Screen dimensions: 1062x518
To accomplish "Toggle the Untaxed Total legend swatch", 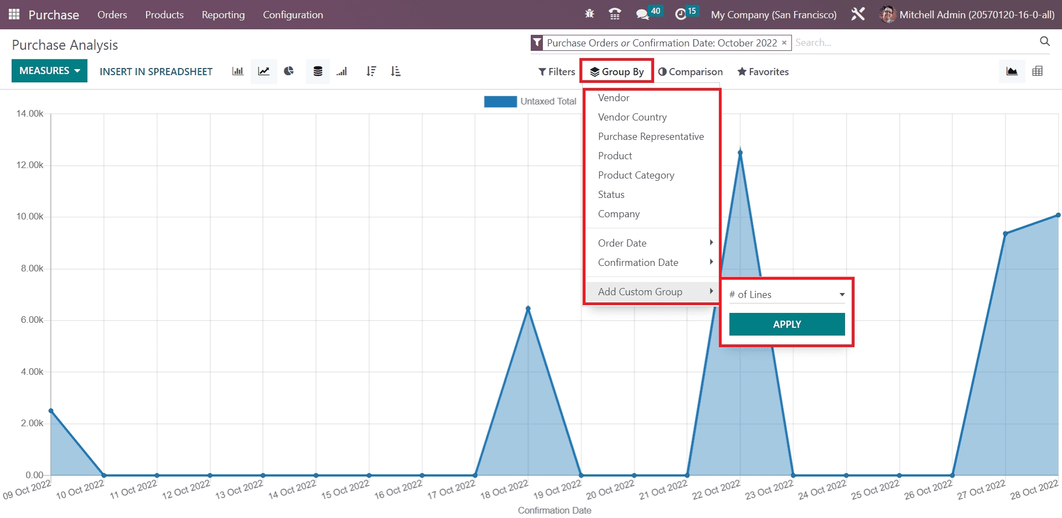I will (500, 102).
